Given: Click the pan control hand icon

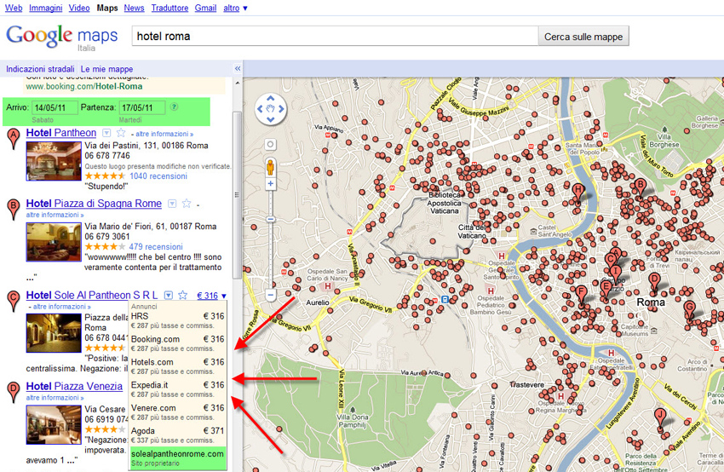Looking at the screenshot, I should [x=271, y=109].
